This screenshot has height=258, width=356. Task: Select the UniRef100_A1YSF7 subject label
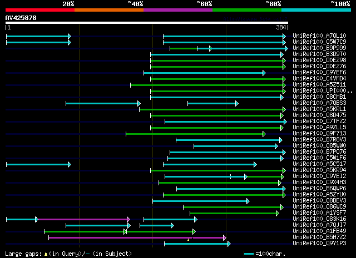[x=319, y=213]
